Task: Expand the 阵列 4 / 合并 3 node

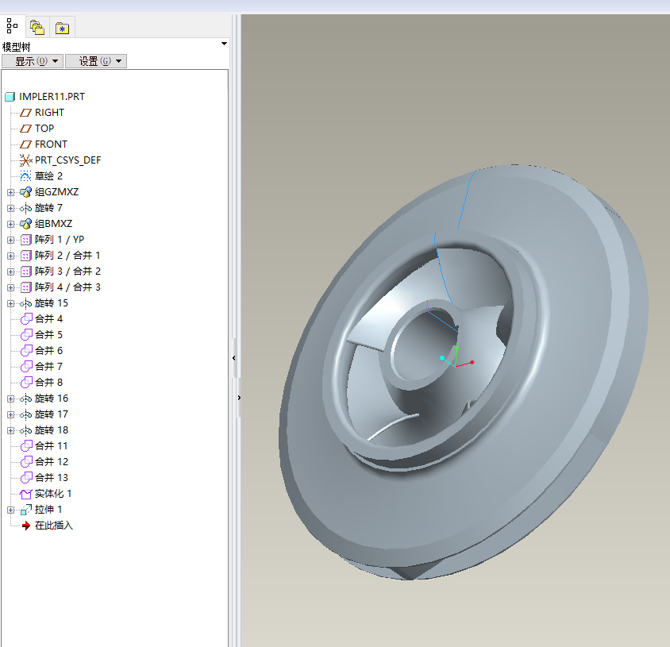Action: [x=10, y=287]
